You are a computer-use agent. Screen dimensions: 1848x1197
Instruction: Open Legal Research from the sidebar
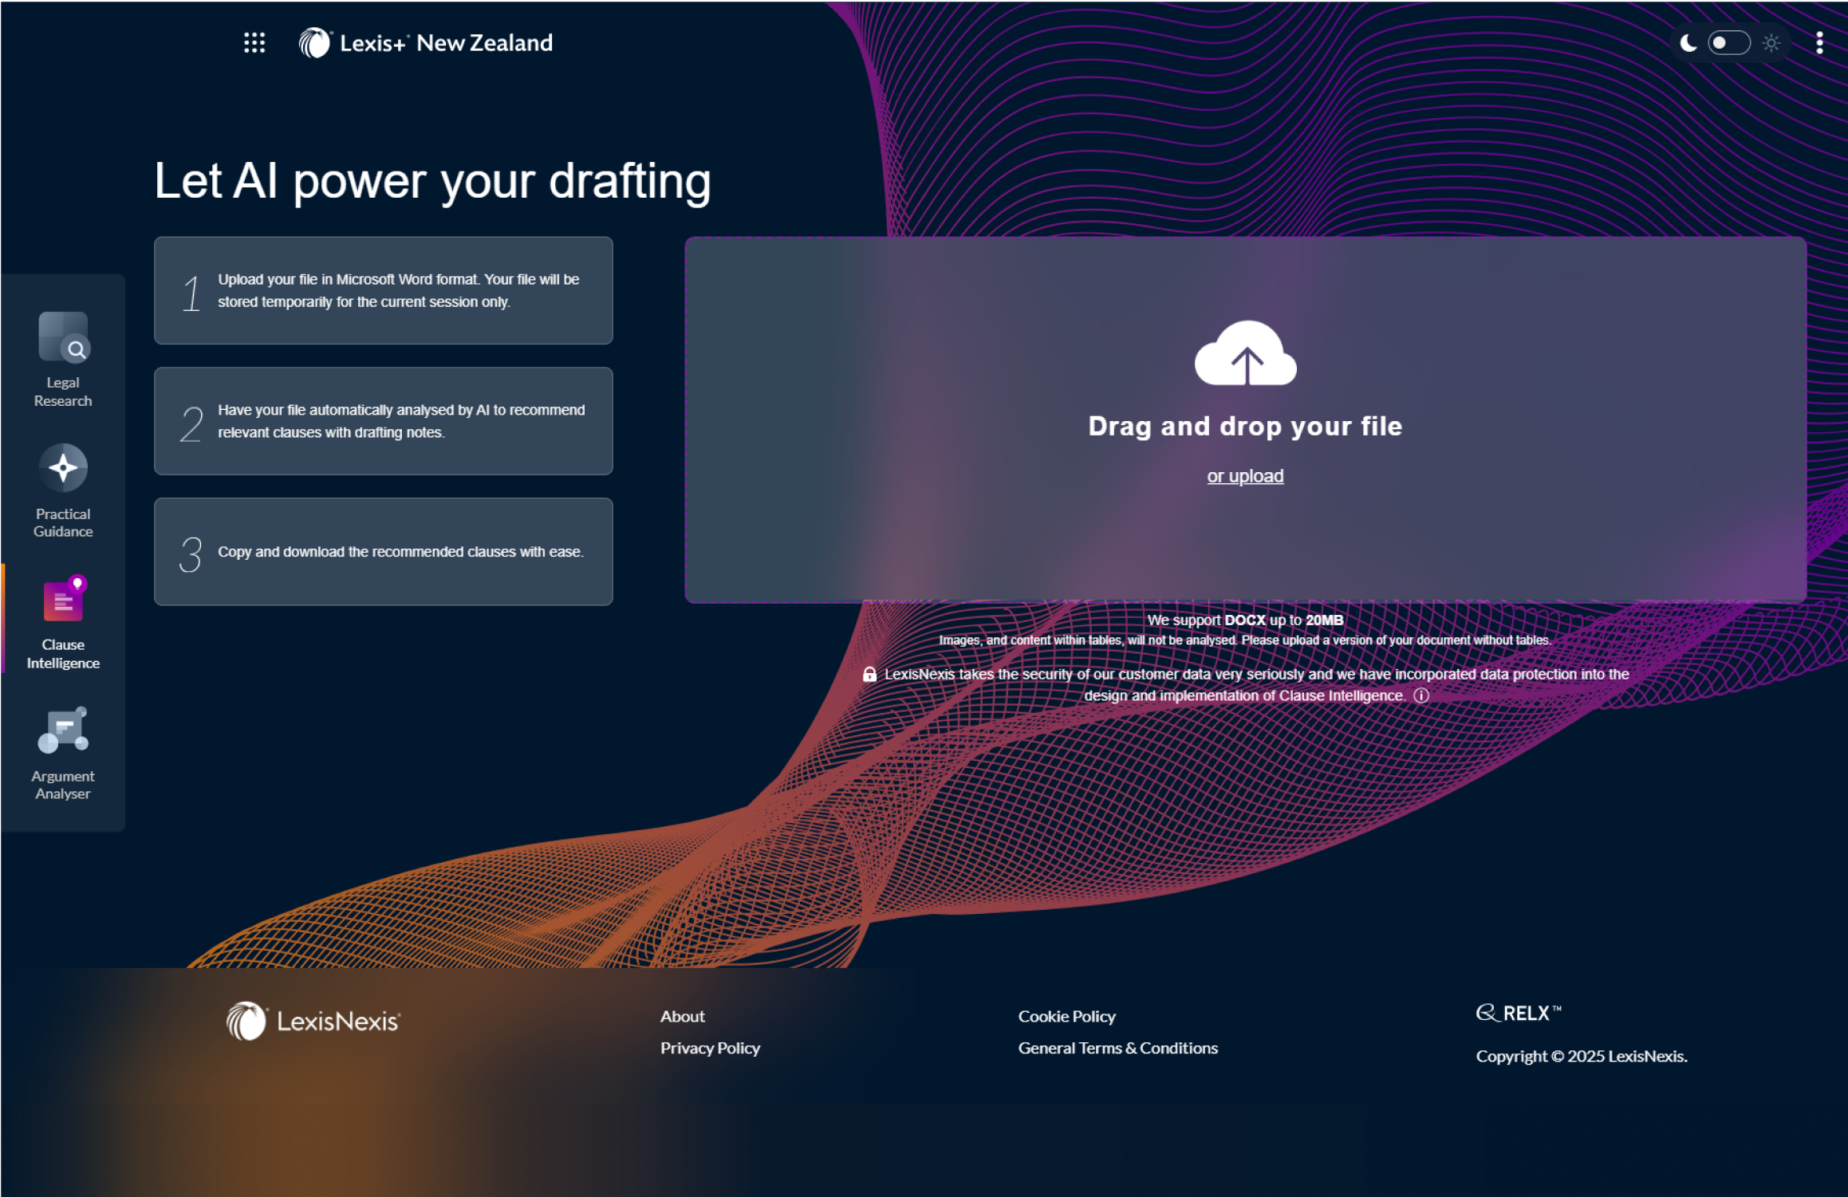pyautogui.click(x=63, y=360)
